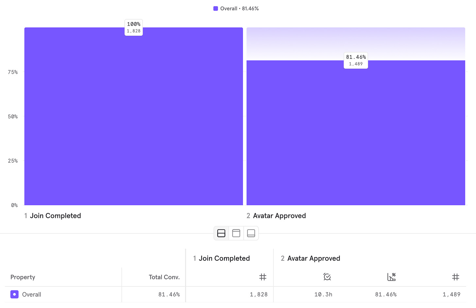Image resolution: width=476 pixels, height=308 pixels.
Task: Click the count hash icon under Avatar Approved
Action: (x=456, y=277)
